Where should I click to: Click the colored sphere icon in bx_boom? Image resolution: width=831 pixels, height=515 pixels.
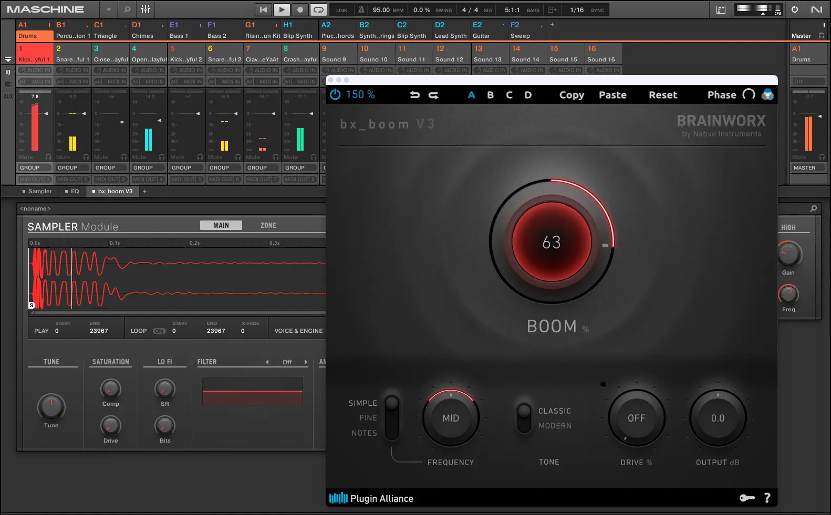[767, 94]
